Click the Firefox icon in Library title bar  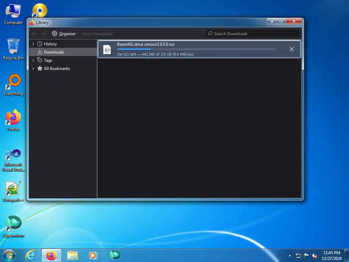(32, 23)
